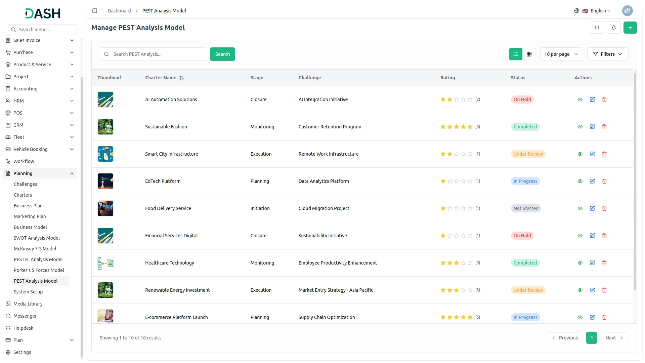Click the Smart City Infrastructure thumbnail

(x=105, y=154)
